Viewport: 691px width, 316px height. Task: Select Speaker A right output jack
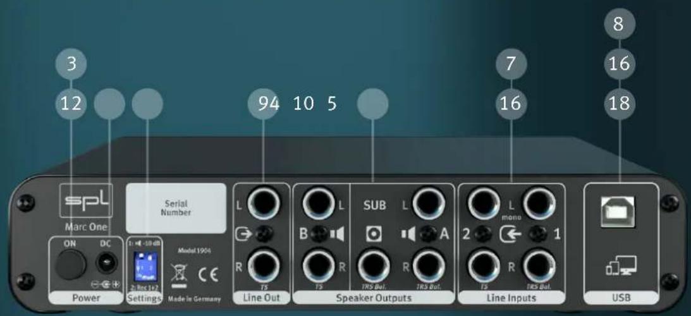point(428,267)
